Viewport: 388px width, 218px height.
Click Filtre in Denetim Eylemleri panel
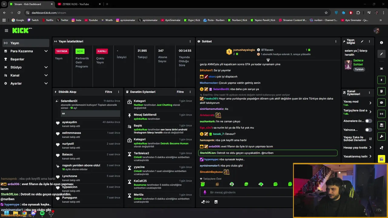pyautogui.click(x=180, y=92)
